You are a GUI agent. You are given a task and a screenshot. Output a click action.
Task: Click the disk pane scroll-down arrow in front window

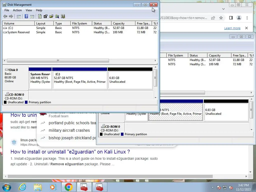155,98
